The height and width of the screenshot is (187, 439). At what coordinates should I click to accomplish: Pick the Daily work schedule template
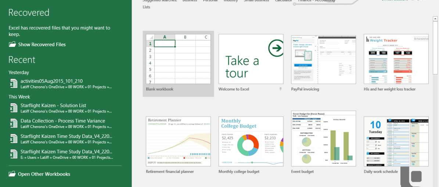point(396,142)
